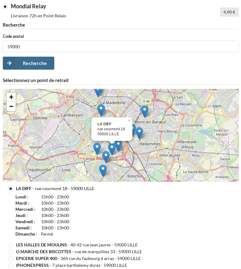
Task: Click the marker left of the popup tip marker
Action: [97, 149]
